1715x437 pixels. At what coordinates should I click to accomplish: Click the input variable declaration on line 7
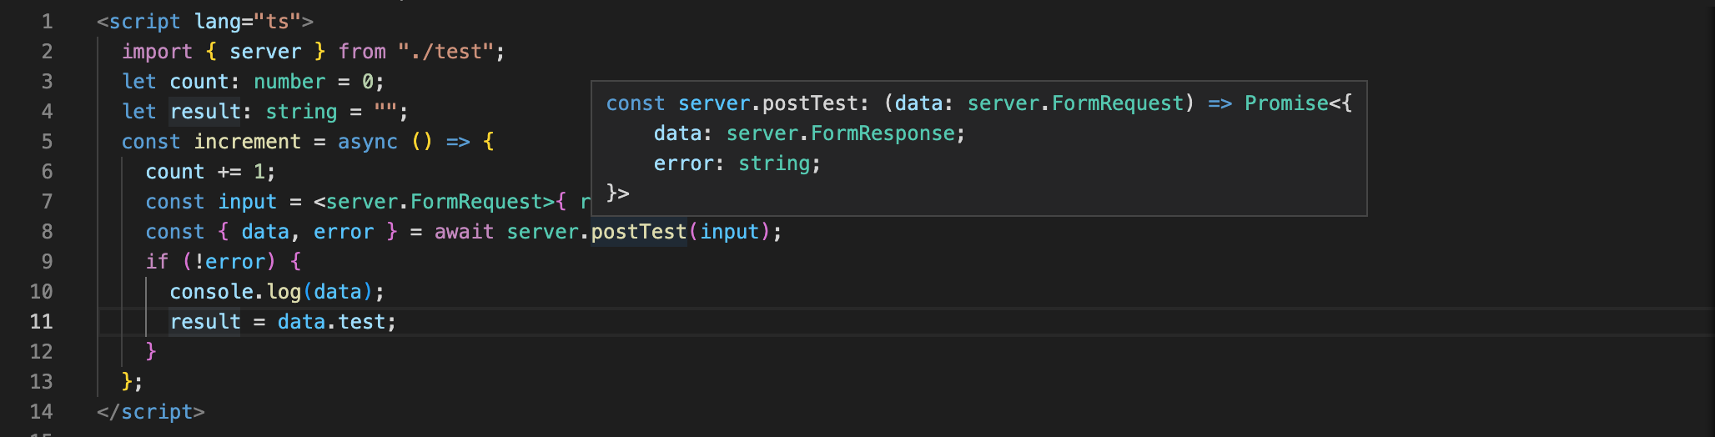coord(247,202)
